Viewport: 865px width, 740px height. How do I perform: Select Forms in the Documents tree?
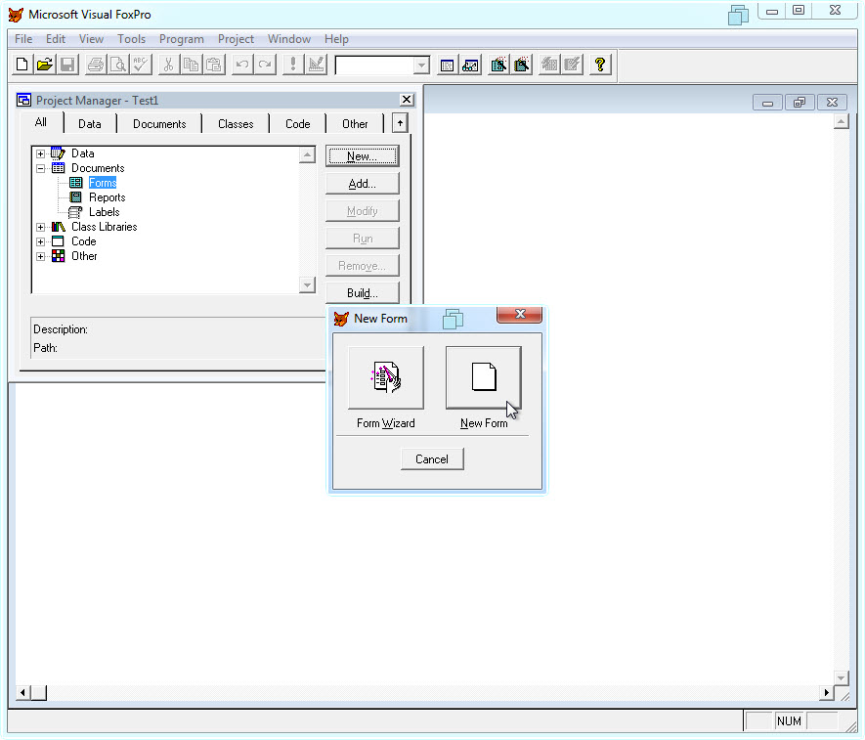(x=103, y=183)
